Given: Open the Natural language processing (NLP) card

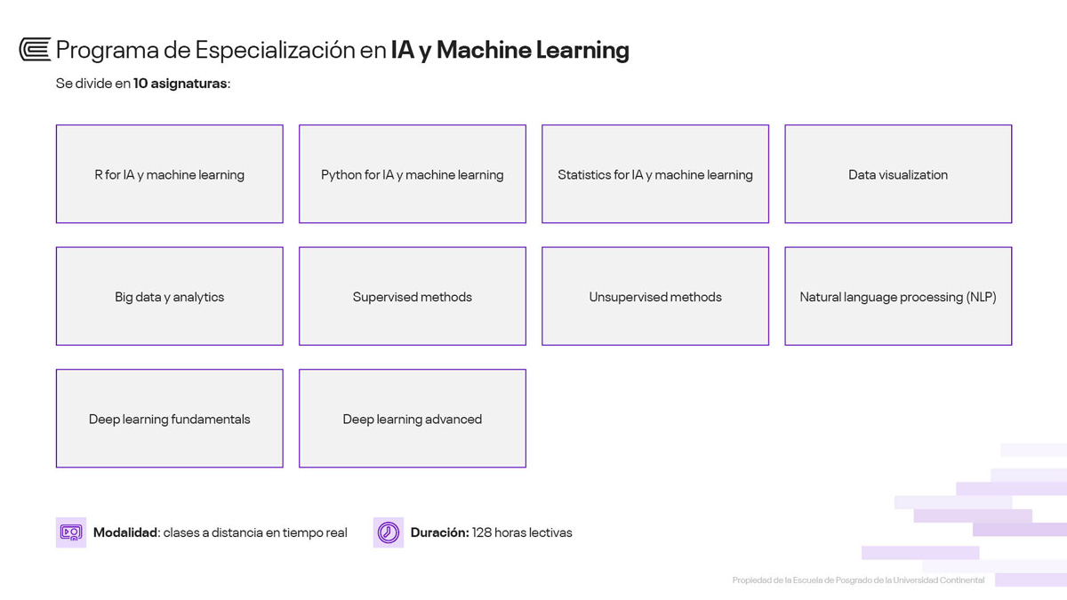Looking at the screenshot, I should coord(898,296).
